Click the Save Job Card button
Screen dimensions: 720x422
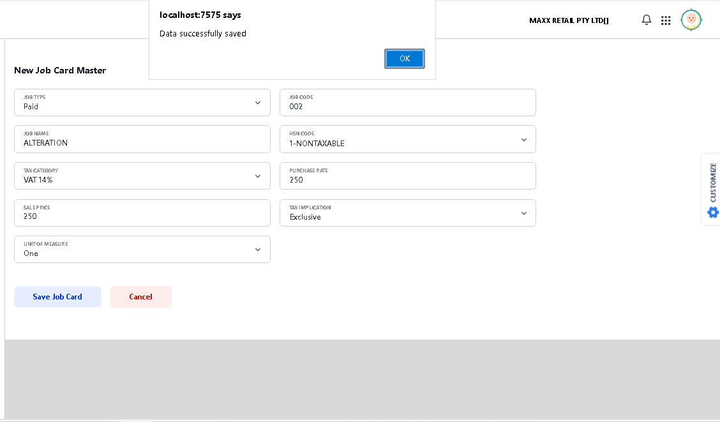pos(57,297)
